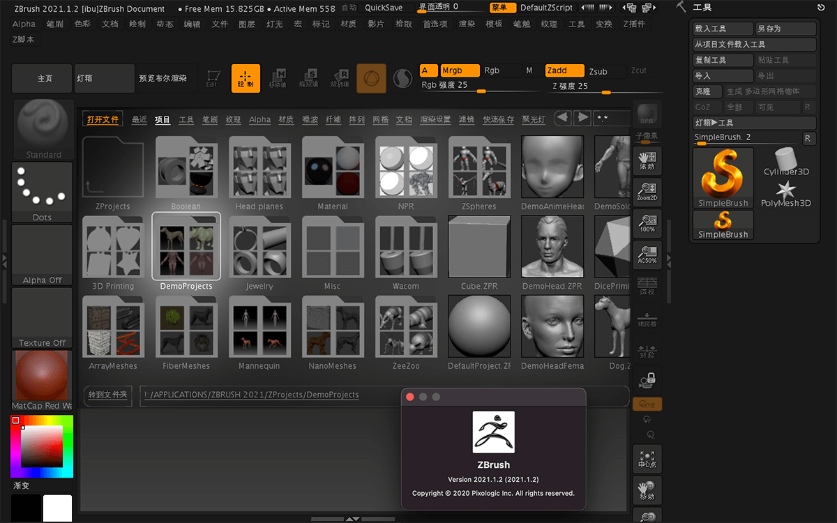Switch to the 材质 material tab in LightBox

[x=286, y=119]
